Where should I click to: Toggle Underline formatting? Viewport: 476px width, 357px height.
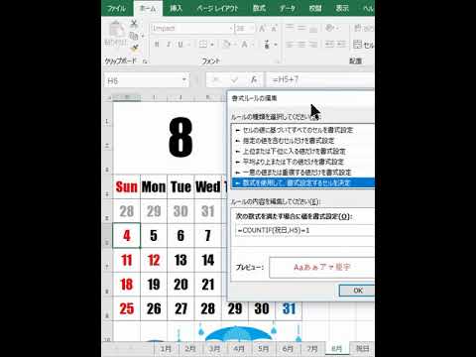[x=180, y=45]
